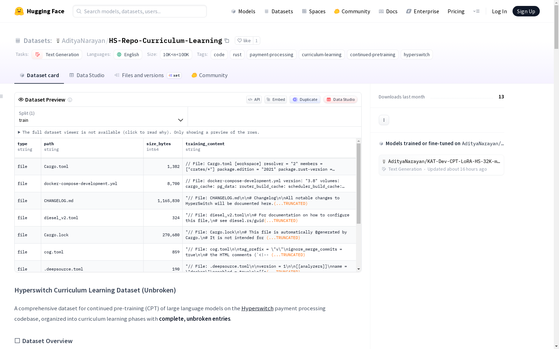Click the info icon beside Dataset Preview

(70, 100)
